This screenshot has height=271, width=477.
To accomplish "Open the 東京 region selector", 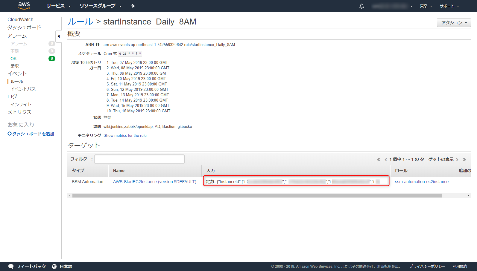I will coord(426,6).
